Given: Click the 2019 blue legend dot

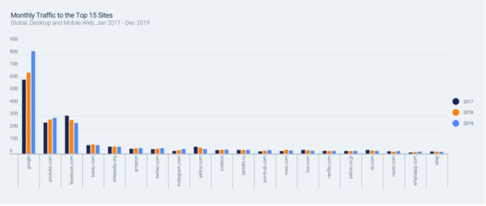Looking at the screenshot, I should click(456, 123).
